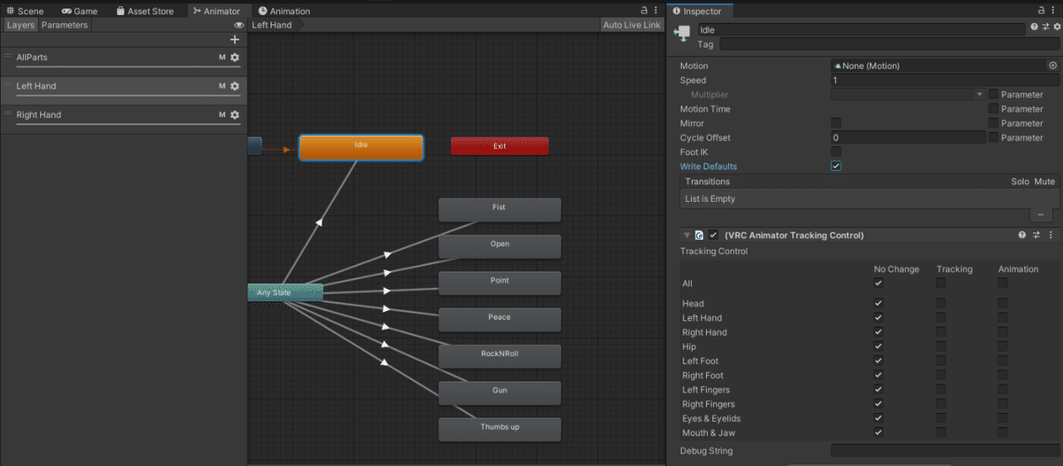The image size is (1063, 466).
Task: Click the state name field Idle
Action: pos(860,30)
